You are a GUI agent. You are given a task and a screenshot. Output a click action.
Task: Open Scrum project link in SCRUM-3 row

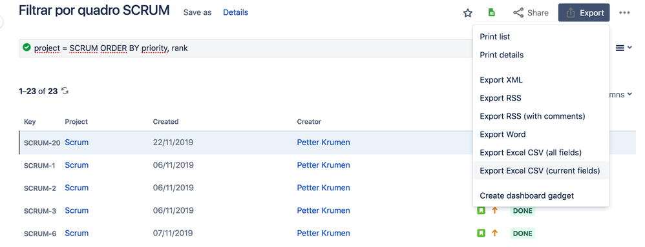pos(76,210)
